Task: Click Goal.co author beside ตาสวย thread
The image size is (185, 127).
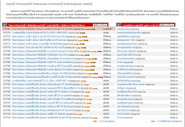Action: click(x=174, y=62)
